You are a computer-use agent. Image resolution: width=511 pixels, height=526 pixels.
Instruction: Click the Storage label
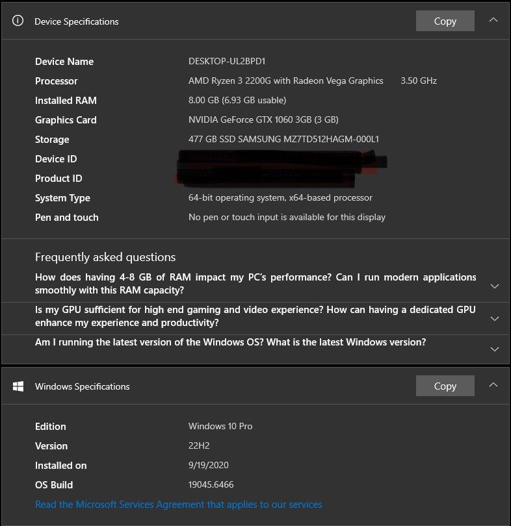click(x=52, y=140)
